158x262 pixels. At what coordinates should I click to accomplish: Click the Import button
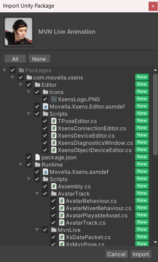point(141,254)
